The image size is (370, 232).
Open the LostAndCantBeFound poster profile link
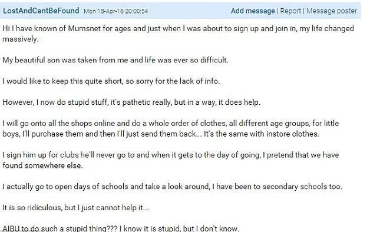[41, 11]
